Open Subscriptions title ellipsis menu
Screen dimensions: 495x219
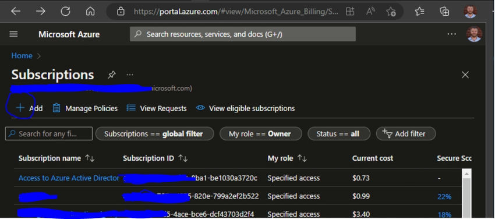pos(130,75)
